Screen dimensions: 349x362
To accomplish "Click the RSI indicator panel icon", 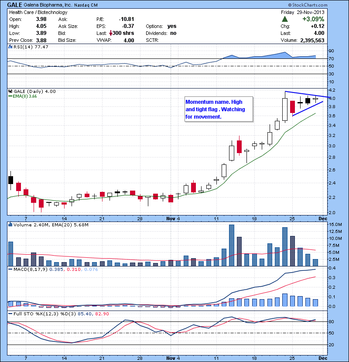I will (10, 47).
